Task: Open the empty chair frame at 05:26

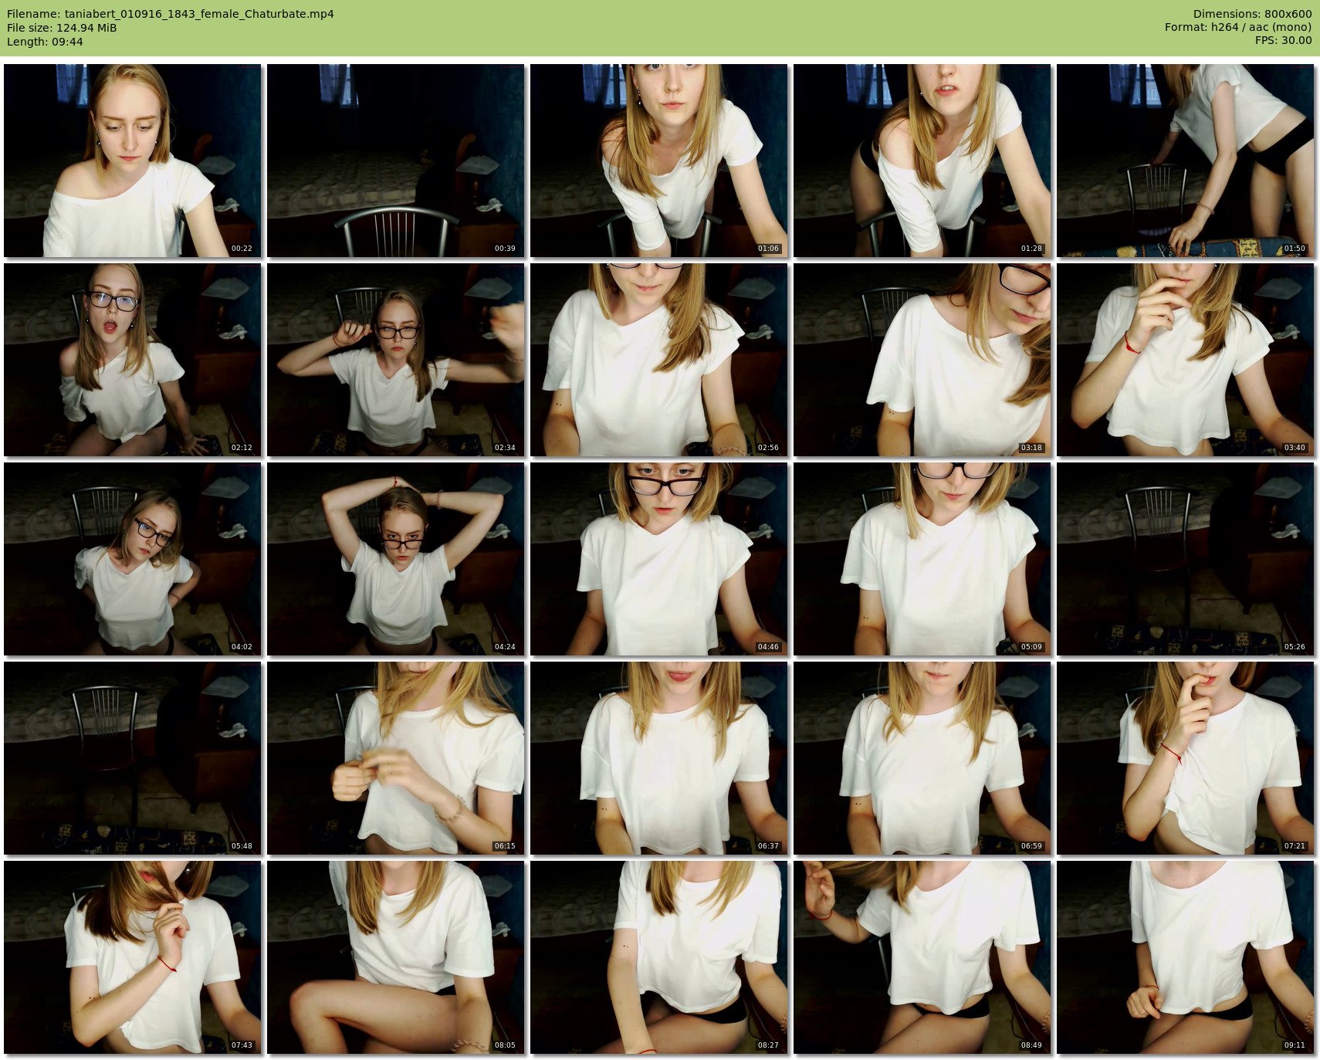Action: tap(1185, 559)
